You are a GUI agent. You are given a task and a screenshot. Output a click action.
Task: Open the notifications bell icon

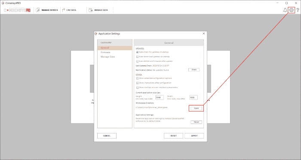tap(285, 10)
